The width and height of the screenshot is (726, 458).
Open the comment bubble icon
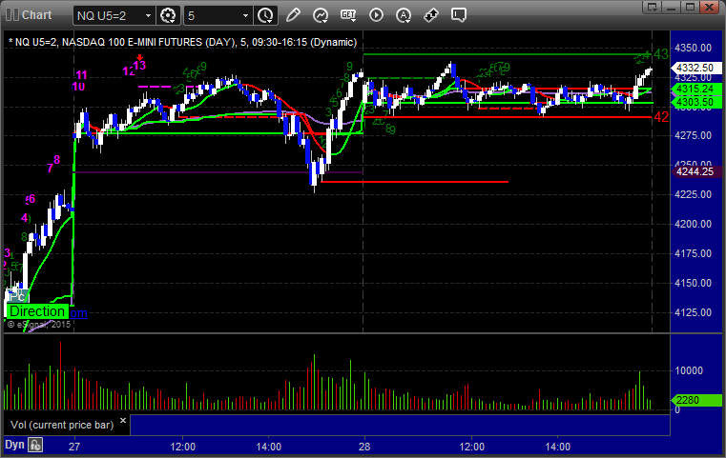pos(458,15)
